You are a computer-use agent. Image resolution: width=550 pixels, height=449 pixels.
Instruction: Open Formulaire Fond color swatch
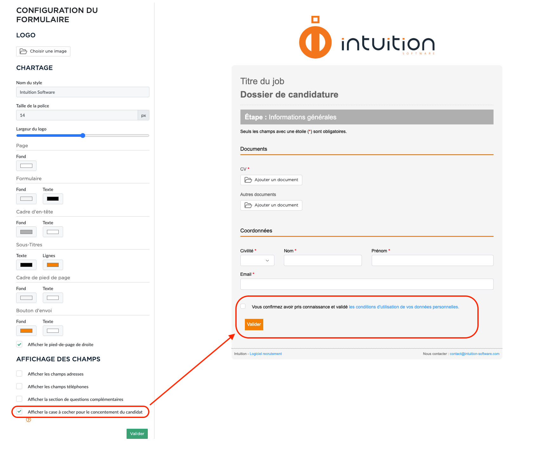[26, 199]
